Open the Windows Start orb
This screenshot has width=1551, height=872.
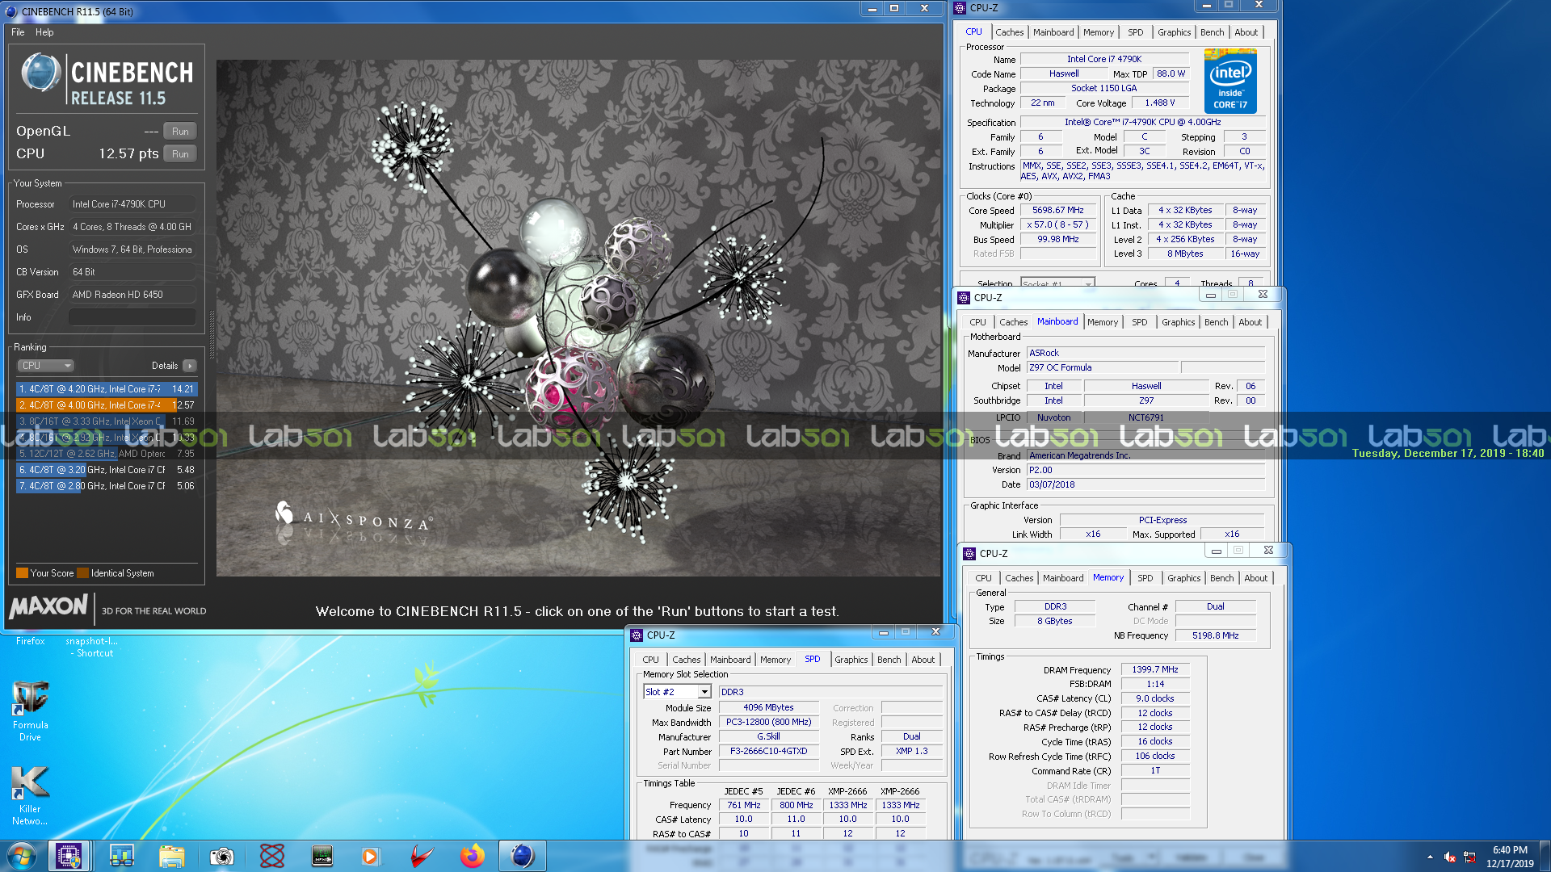pyautogui.click(x=22, y=856)
